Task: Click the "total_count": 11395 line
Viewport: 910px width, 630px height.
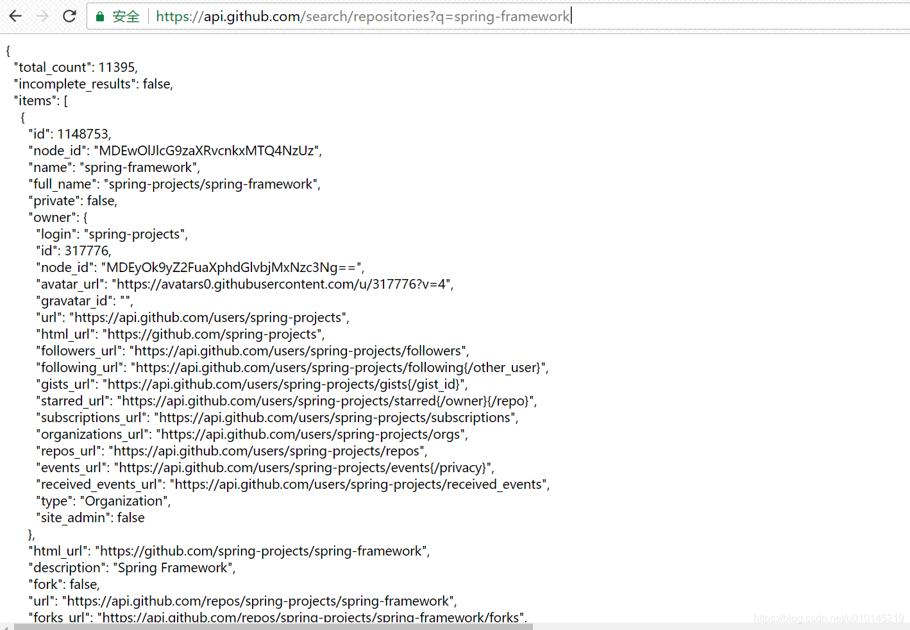Action: [x=76, y=67]
